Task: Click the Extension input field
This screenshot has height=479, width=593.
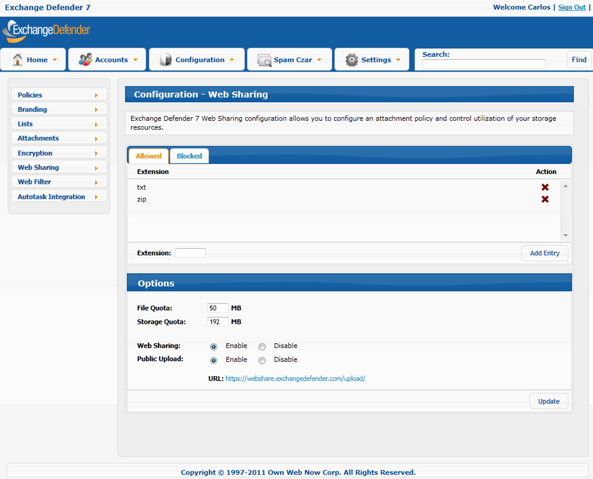Action: pos(190,253)
